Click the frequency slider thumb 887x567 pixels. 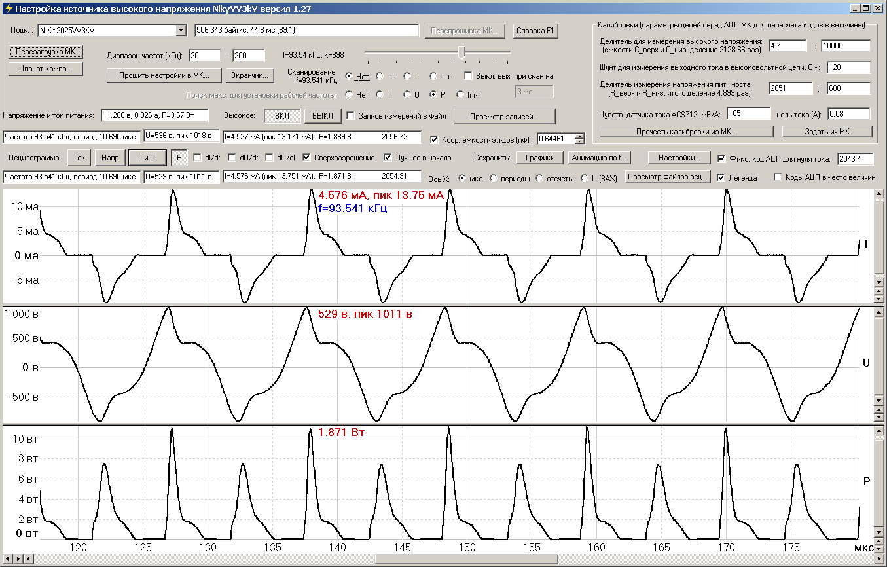coord(462,52)
